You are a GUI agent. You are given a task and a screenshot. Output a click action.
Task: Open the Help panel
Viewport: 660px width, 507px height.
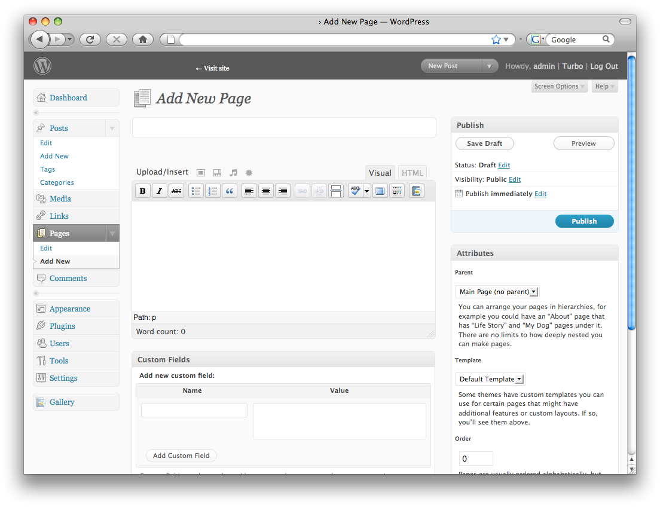click(605, 86)
